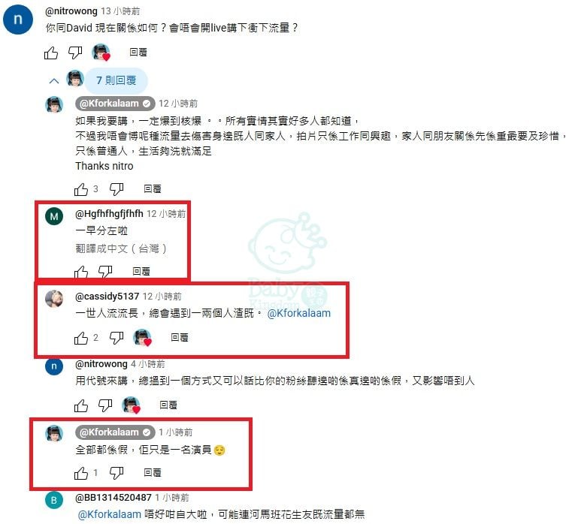
Task: Open the @Kforkalaam mention in BB1314520487's comment
Action: [x=109, y=514]
